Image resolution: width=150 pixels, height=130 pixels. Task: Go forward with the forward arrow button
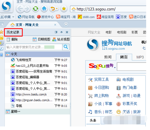click(27, 9)
